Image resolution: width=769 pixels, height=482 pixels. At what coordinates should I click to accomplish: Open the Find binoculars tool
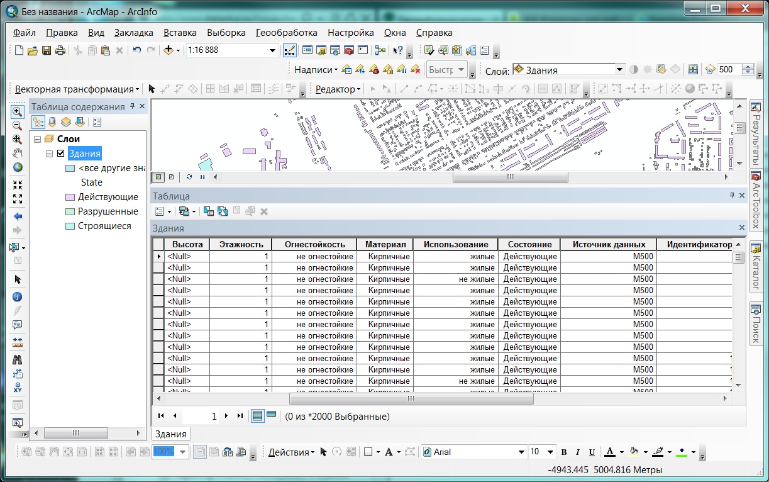click(18, 360)
